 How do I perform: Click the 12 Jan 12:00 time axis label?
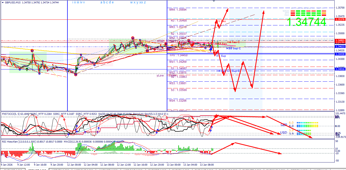(123, 165)
